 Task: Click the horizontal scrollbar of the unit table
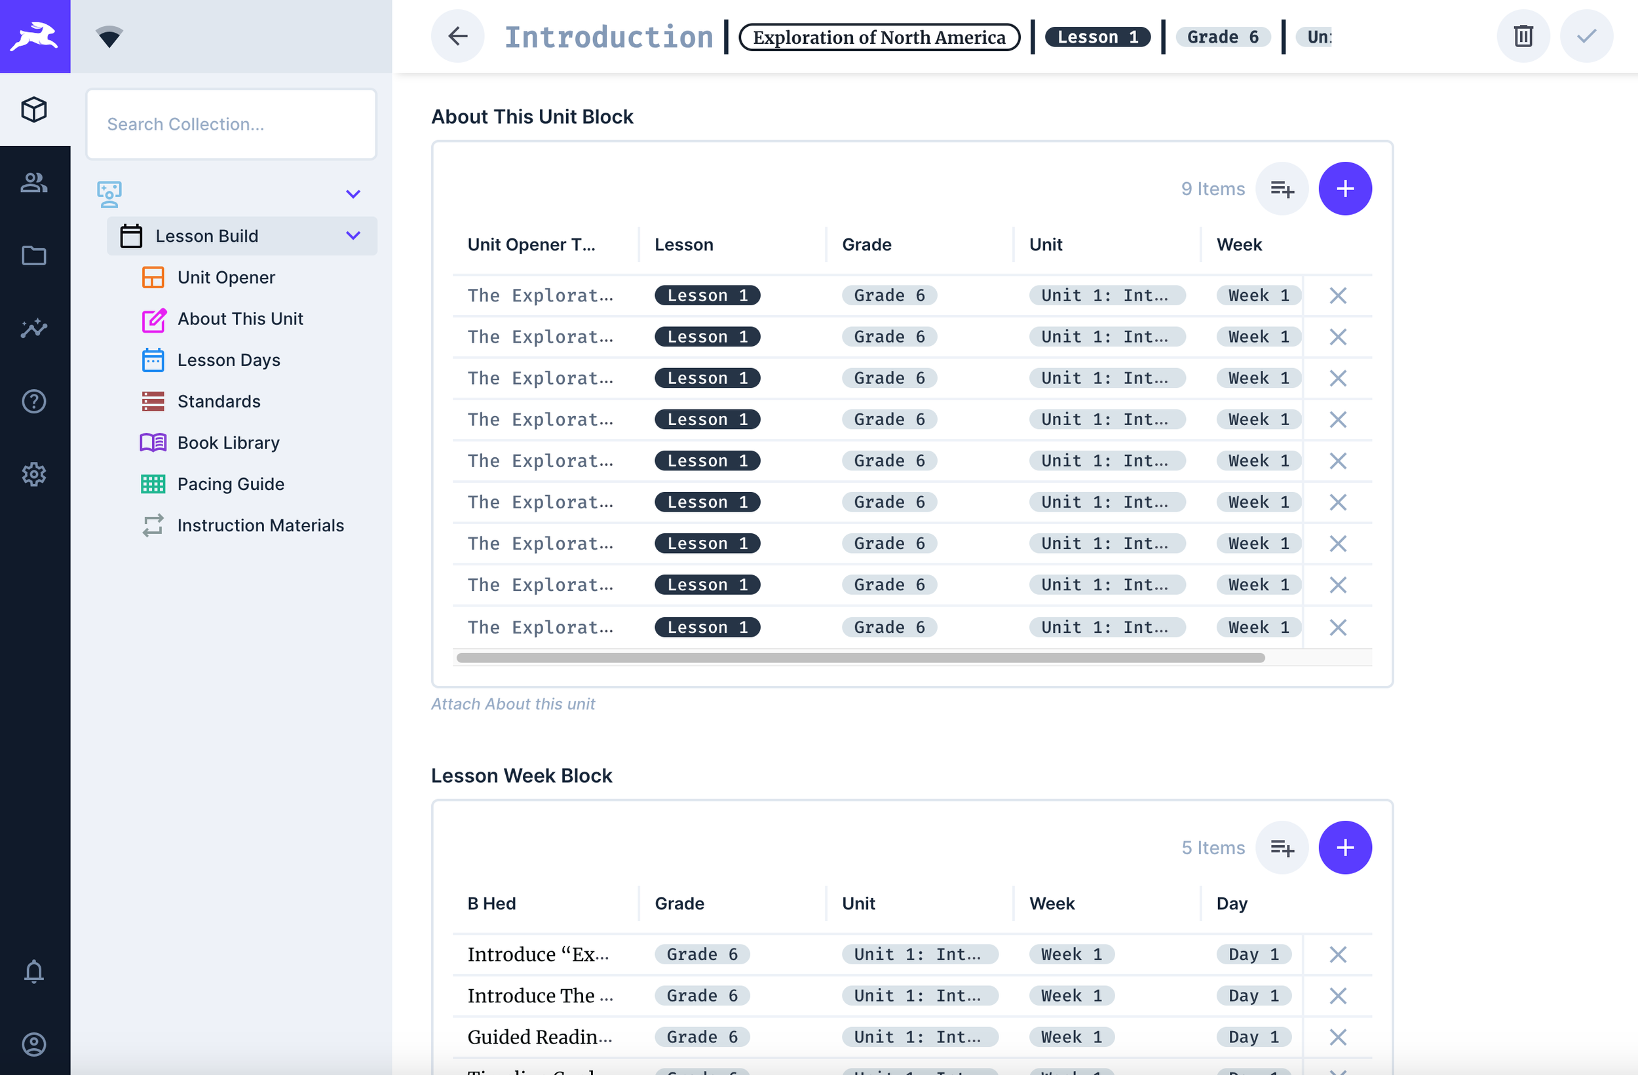[860, 657]
